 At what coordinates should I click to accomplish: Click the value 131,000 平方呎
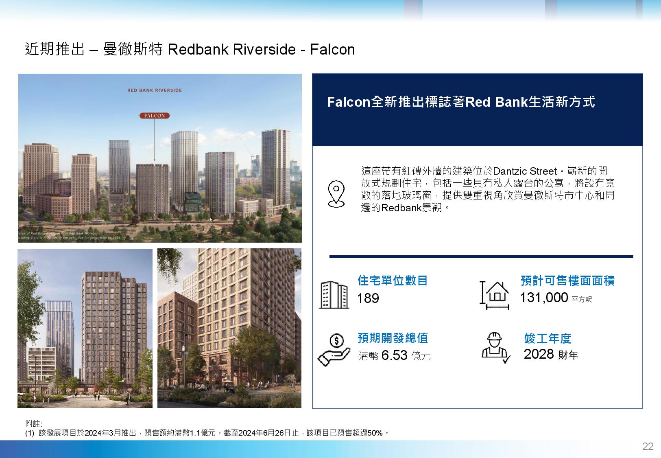556,298
